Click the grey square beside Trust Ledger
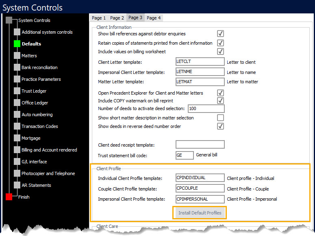 17,91
